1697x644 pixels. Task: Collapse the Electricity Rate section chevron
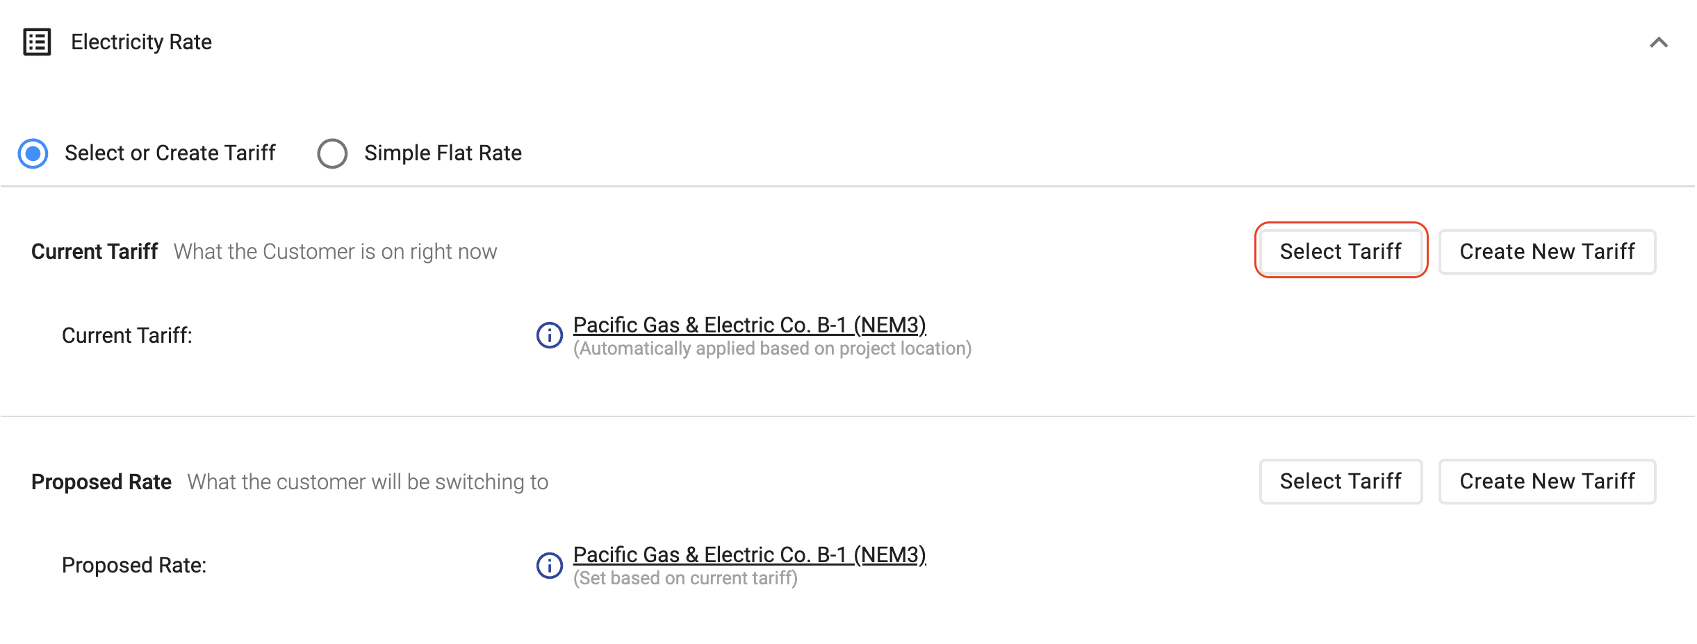point(1659,42)
